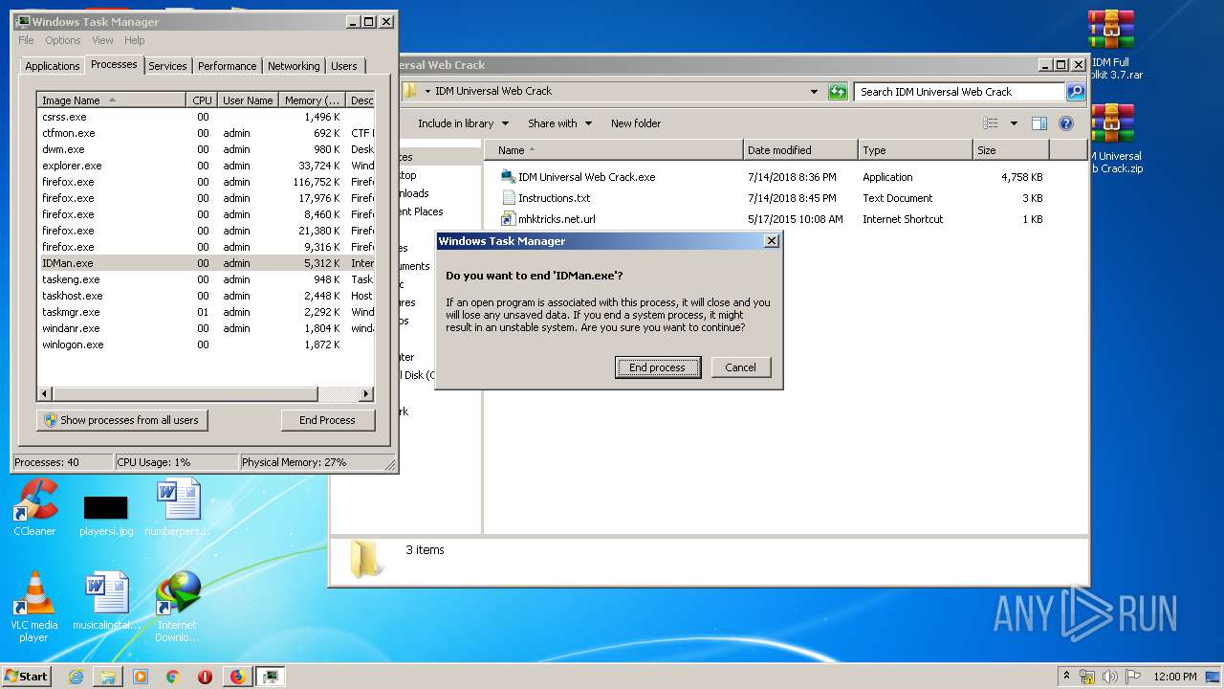Image resolution: width=1224 pixels, height=689 pixels.
Task: Open Google Chrome from taskbar
Action: click(172, 677)
